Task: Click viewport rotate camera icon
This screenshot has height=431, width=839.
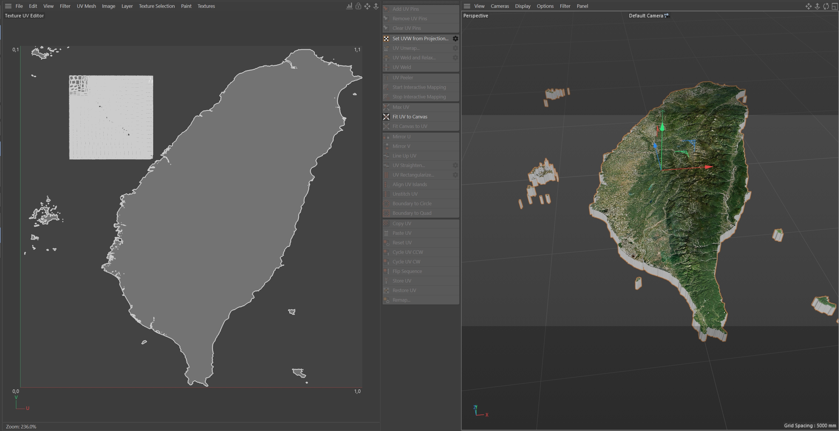Action: 826,6
